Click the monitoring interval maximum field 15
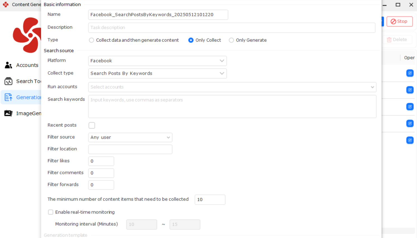Viewport: 417px width, 238px height. (185, 225)
